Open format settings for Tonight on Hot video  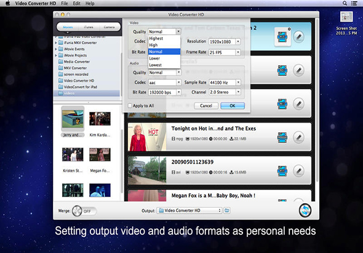[x=282, y=137]
